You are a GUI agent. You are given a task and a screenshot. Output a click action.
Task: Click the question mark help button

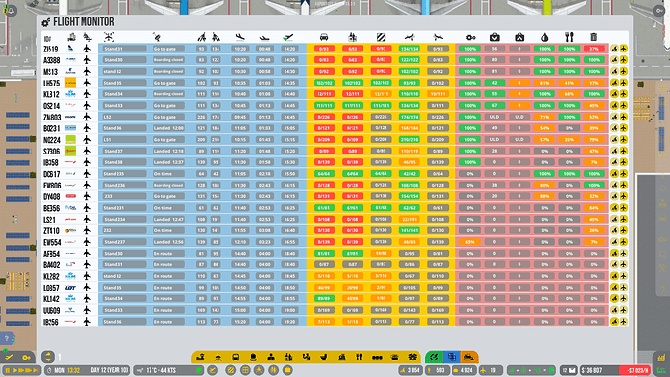(x=7, y=338)
